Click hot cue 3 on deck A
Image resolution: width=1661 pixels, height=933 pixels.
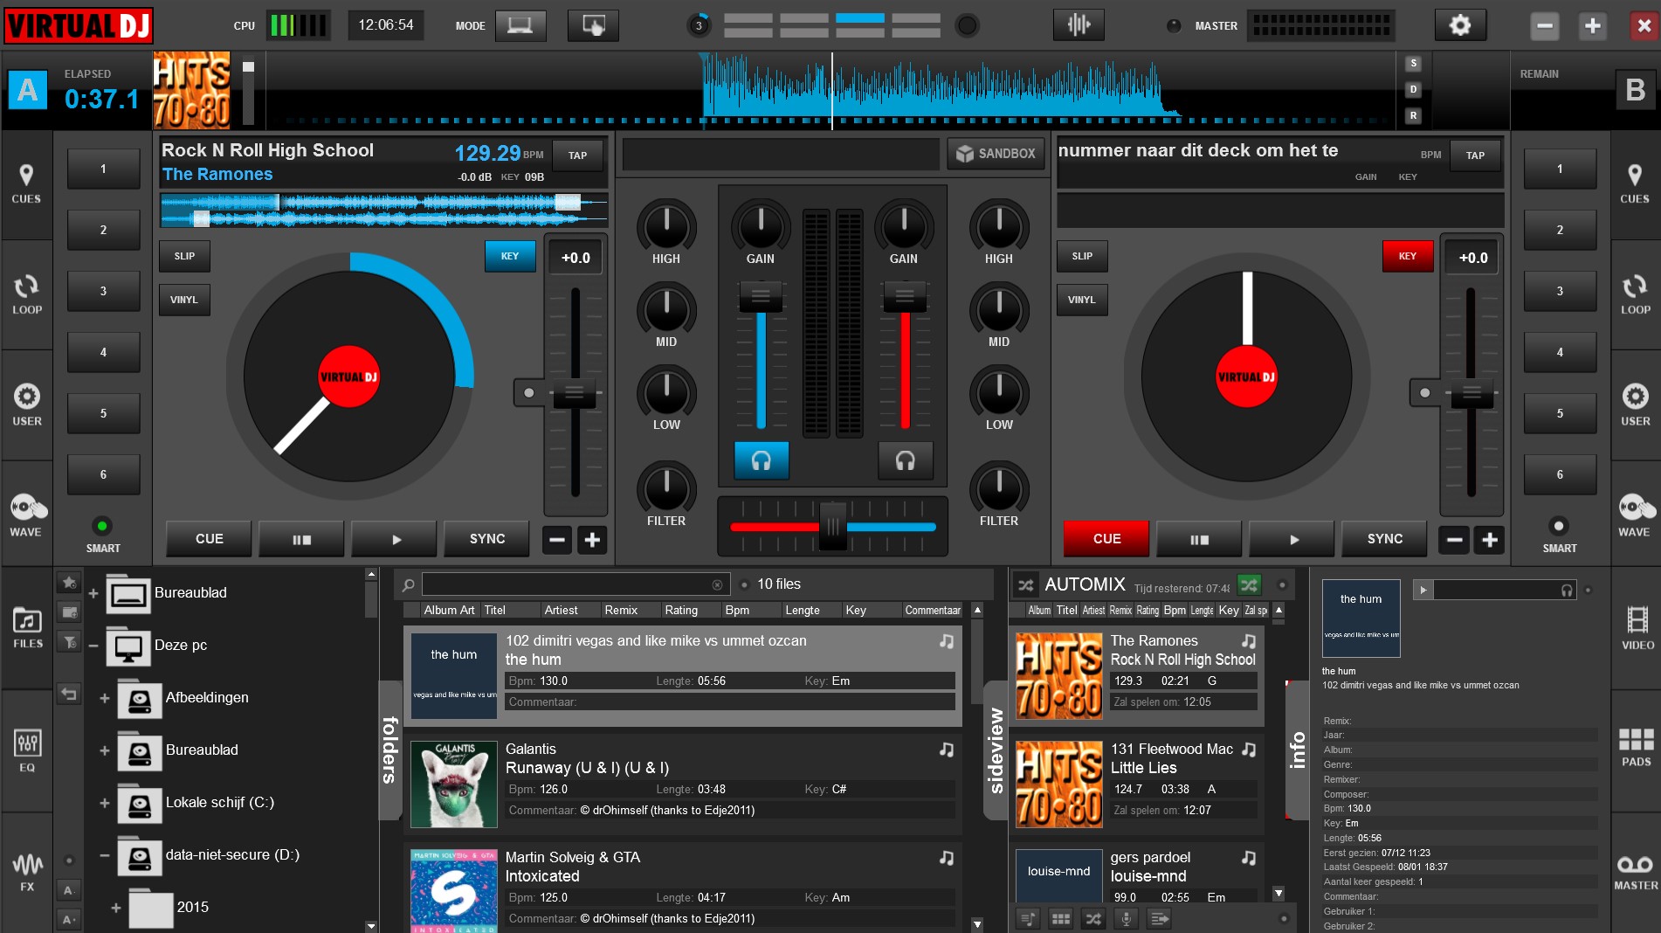coord(103,291)
